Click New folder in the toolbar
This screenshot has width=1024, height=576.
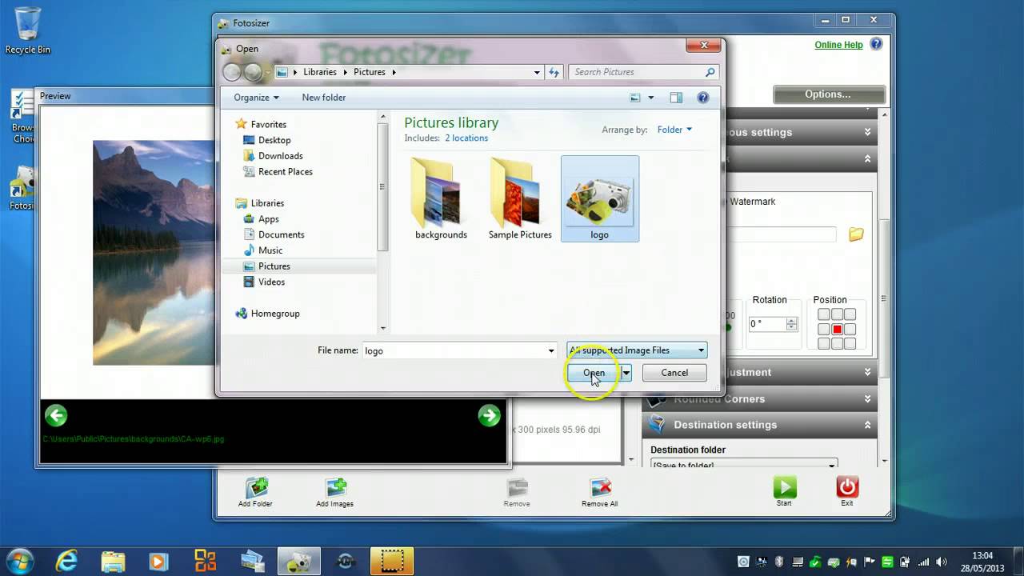pos(323,98)
